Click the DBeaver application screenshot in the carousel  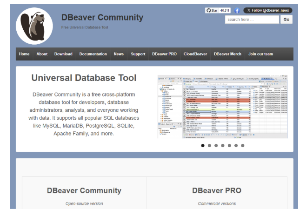222,107
